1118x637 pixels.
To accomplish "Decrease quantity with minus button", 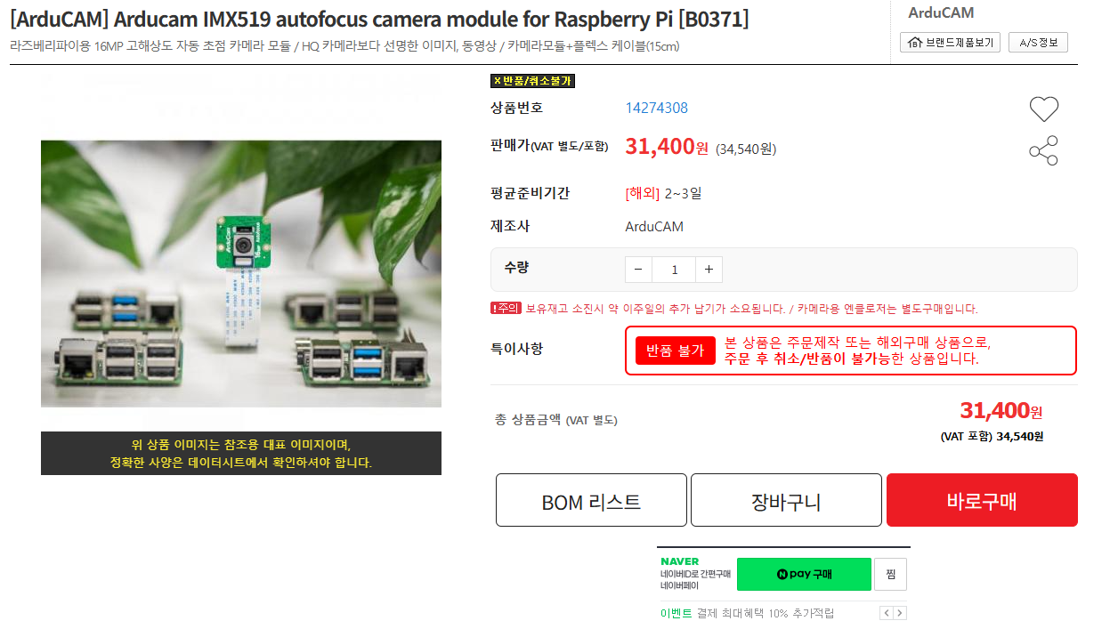I will [638, 270].
